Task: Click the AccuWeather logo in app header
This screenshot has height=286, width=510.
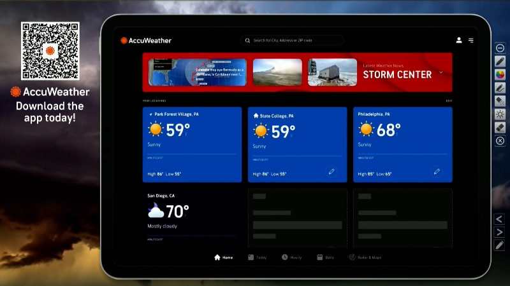Action: coord(146,41)
